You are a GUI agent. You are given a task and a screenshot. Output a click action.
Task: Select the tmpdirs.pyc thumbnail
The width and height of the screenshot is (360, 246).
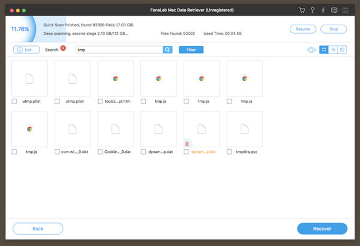[244, 129]
